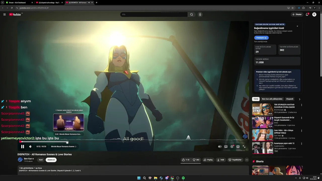
Task: Select the Dispatch filter chip
Action: click(290, 99)
